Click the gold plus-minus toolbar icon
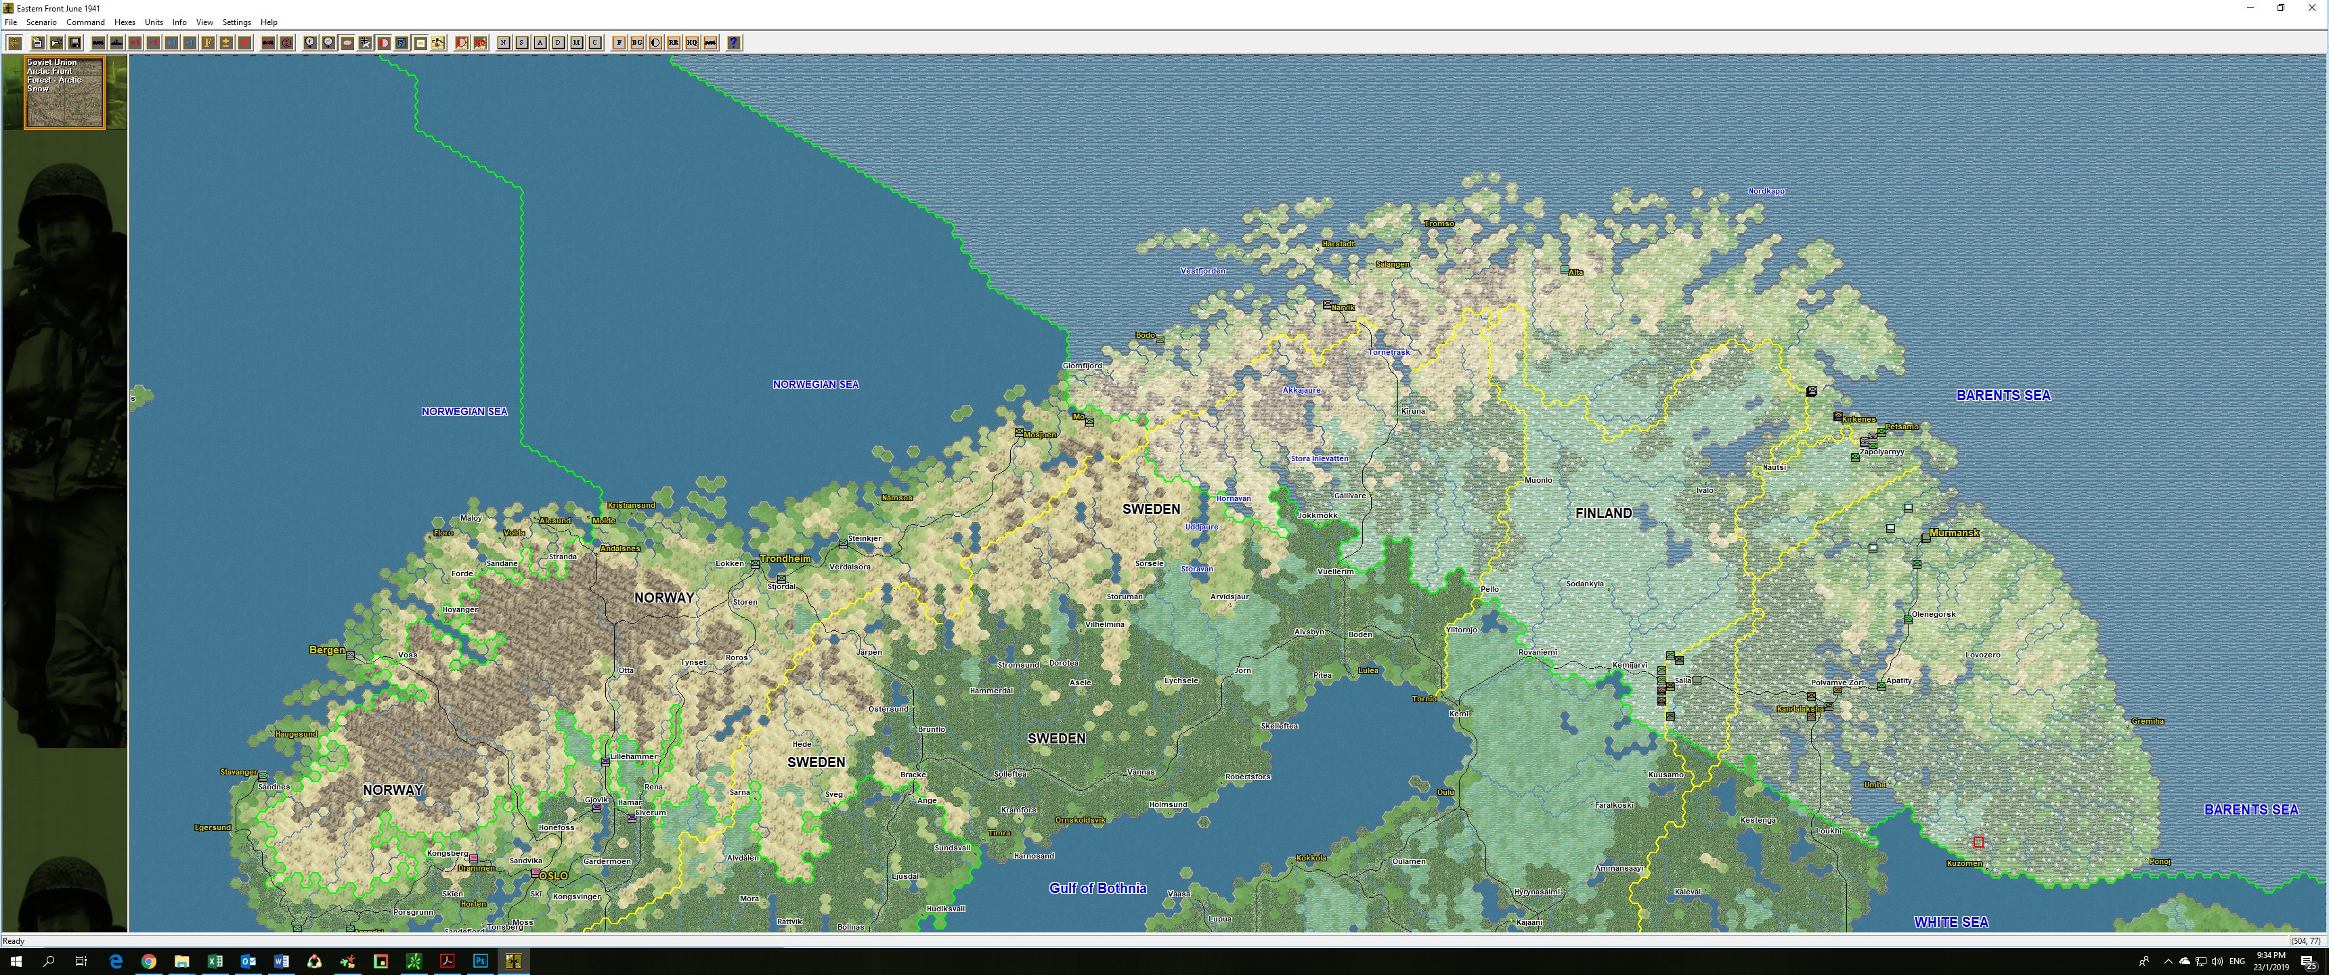 coord(226,43)
